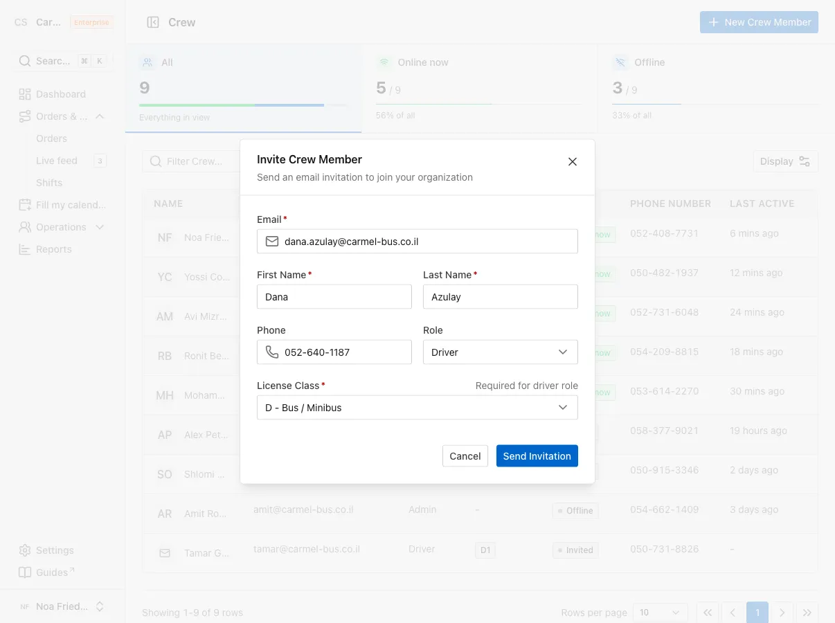Close the Invite Crew Member dialog
This screenshot has height=623, width=835.
[573, 162]
